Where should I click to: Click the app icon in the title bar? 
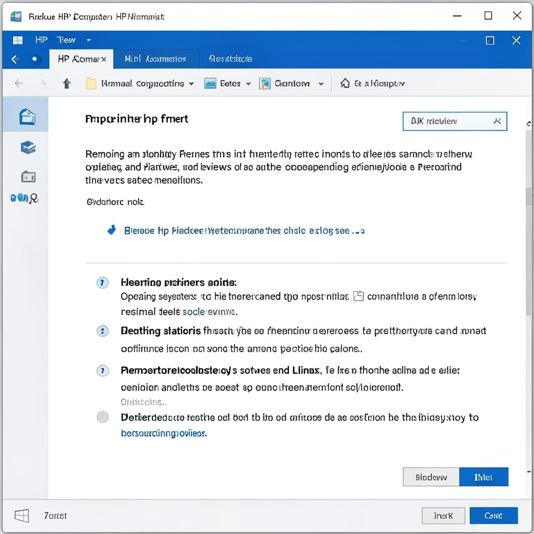[x=16, y=16]
